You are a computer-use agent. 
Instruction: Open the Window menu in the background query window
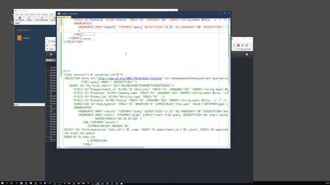[x=45, y=14]
